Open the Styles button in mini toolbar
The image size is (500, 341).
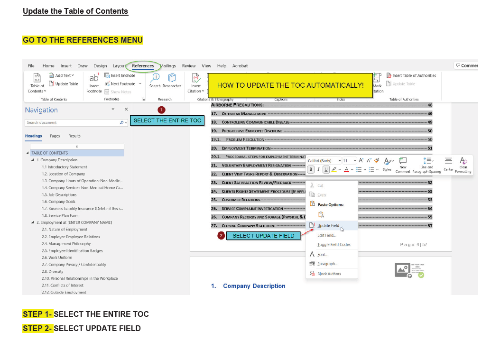click(x=388, y=164)
